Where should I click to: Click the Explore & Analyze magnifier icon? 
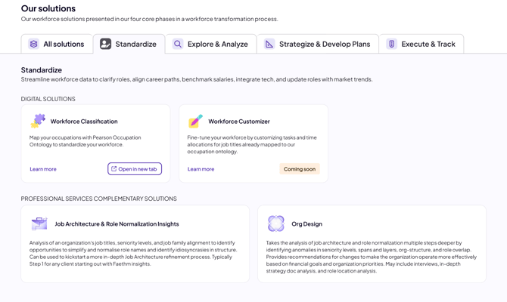[178, 44]
